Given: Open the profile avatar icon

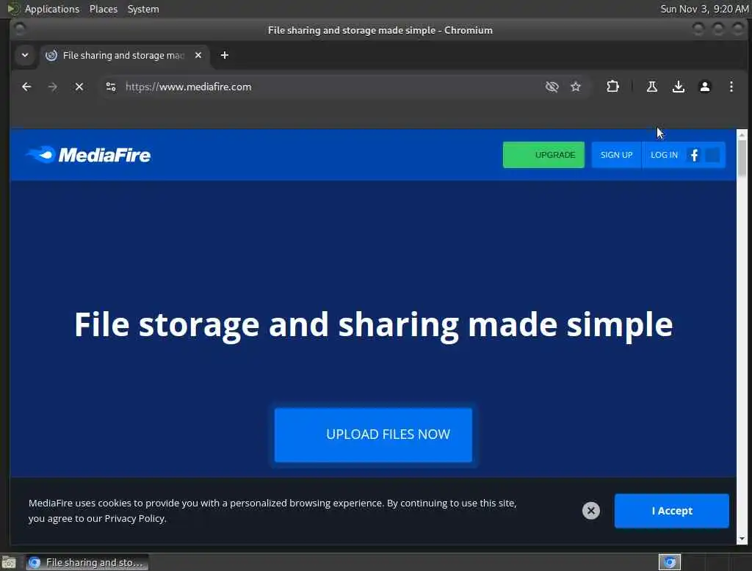Looking at the screenshot, I should tap(704, 87).
